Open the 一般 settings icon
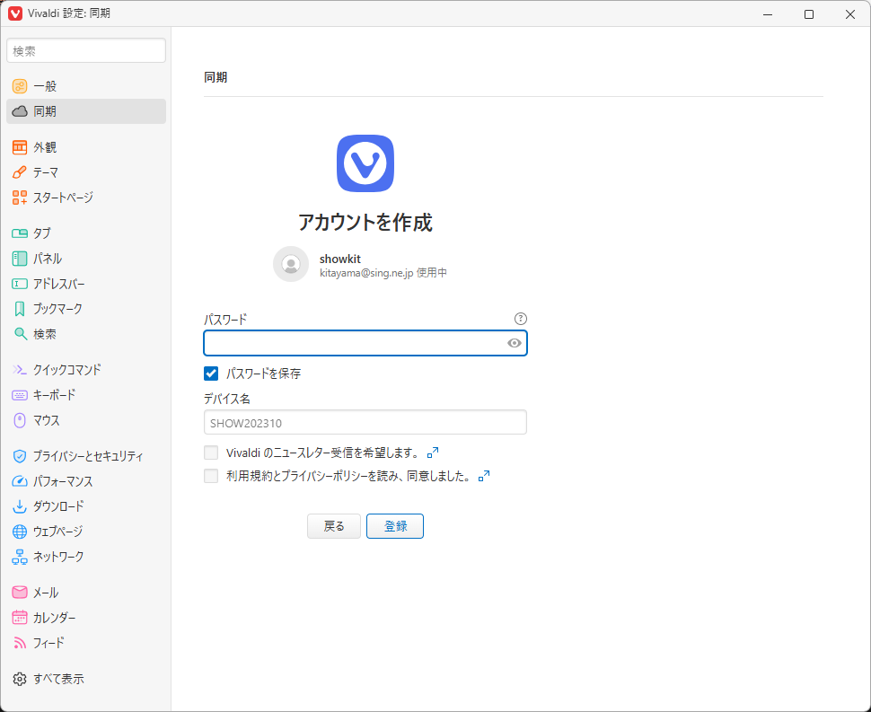 [x=20, y=86]
